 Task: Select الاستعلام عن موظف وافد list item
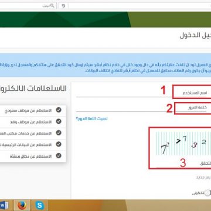[33, 122]
